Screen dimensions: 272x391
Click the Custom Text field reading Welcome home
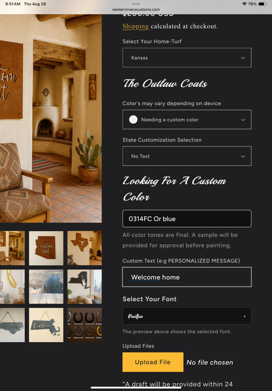click(x=187, y=277)
